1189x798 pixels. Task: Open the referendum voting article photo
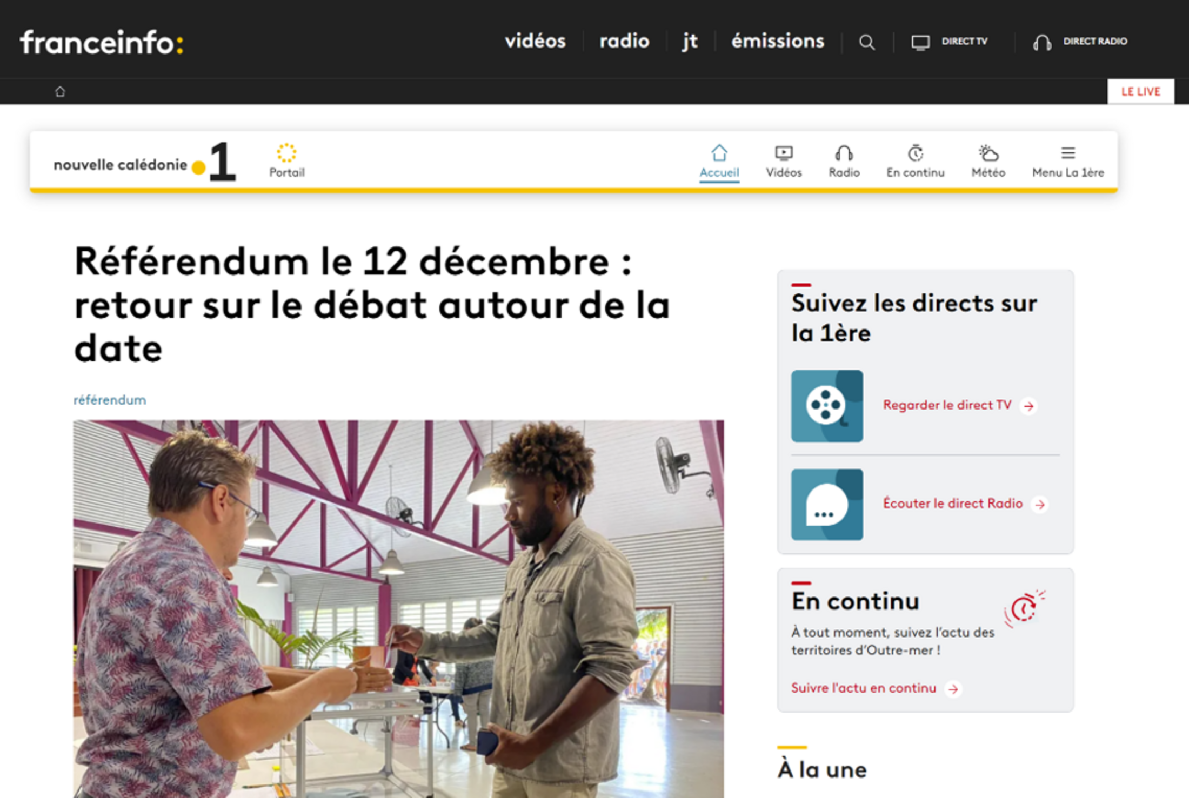click(x=398, y=609)
